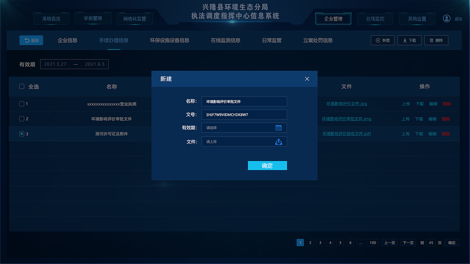Check the checkbox for row 1 营业执照
Image resolution: width=470 pixels, height=264 pixels.
(22, 104)
